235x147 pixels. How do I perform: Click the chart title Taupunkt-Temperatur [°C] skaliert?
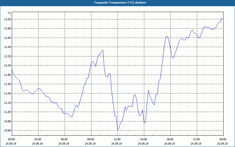pyautogui.click(x=120, y=3)
